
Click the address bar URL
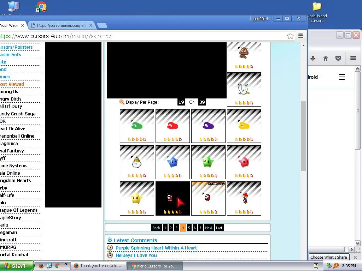click(56, 36)
